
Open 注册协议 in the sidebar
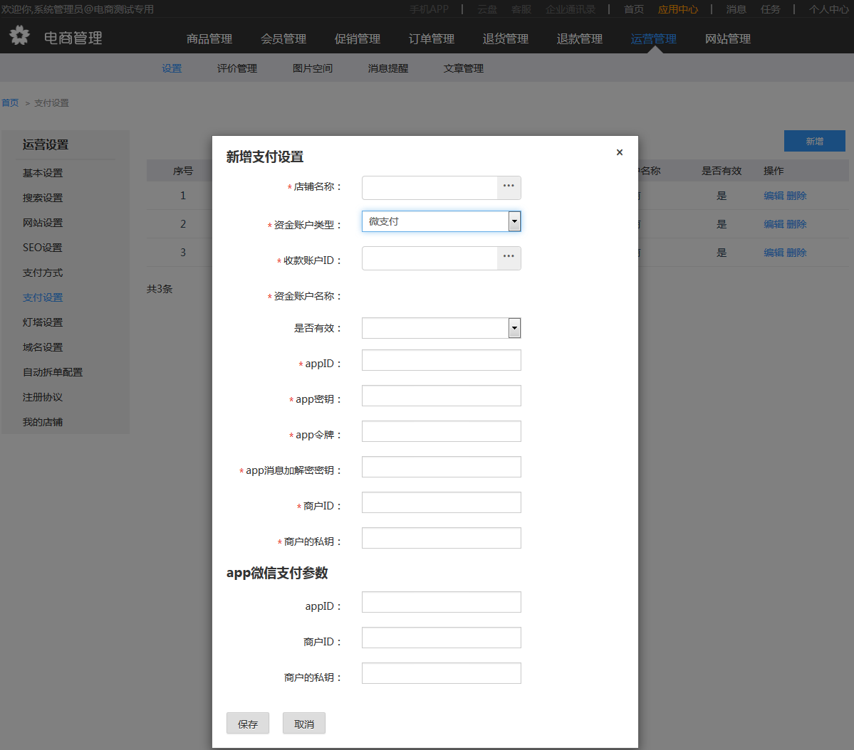[43, 397]
